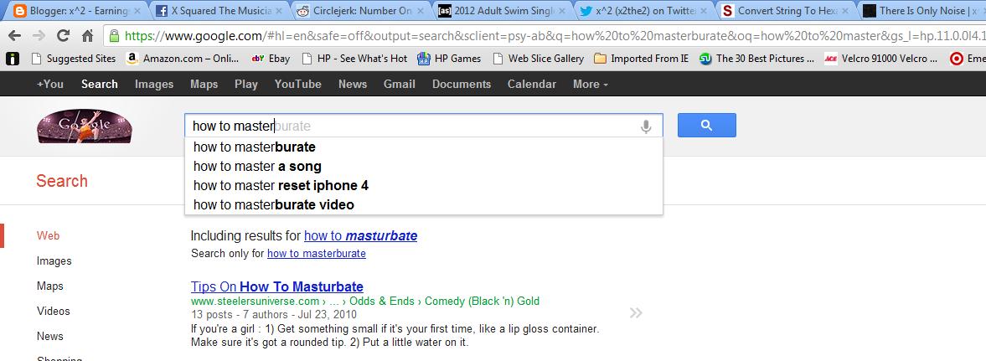
Task: Open the Web Slice Gallery bookmark
Action: (538, 59)
